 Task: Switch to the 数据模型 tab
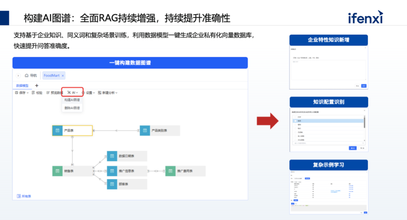coord(22,86)
